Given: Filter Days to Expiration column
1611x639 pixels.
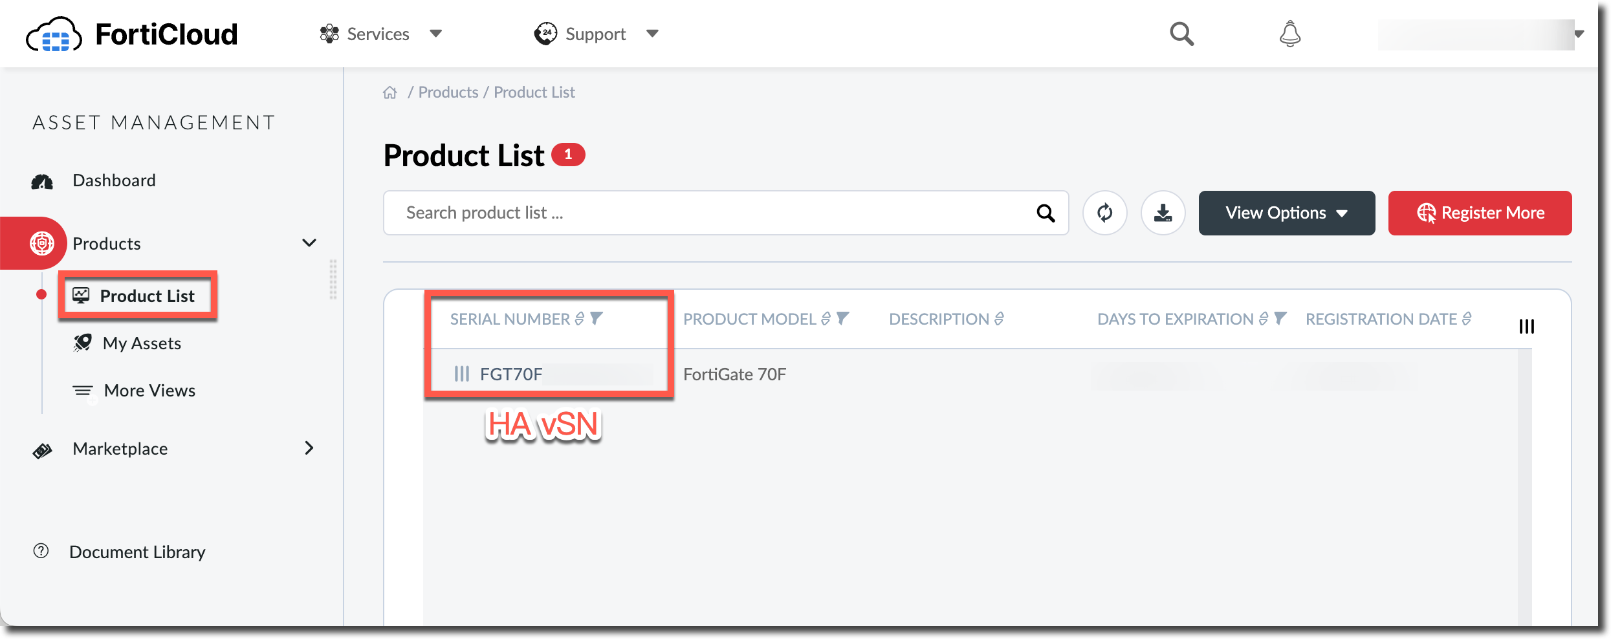Looking at the screenshot, I should [1280, 318].
